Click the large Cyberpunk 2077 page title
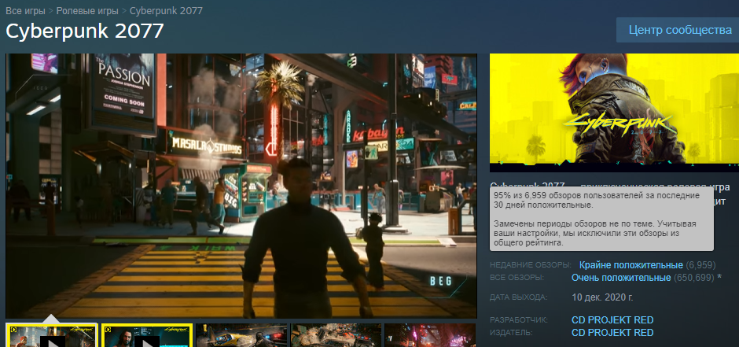The height and width of the screenshot is (347, 739). coord(85,31)
